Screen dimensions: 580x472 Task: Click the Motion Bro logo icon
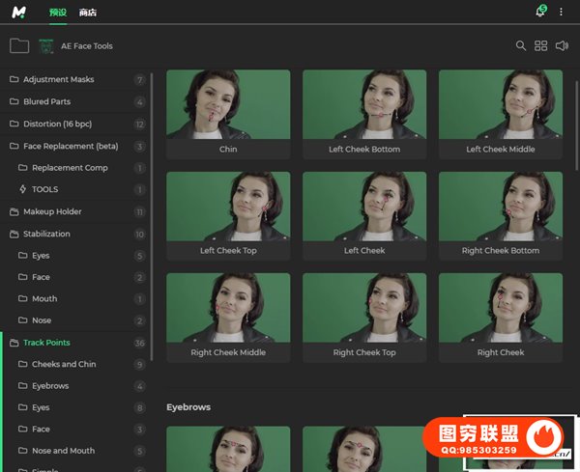click(x=17, y=12)
